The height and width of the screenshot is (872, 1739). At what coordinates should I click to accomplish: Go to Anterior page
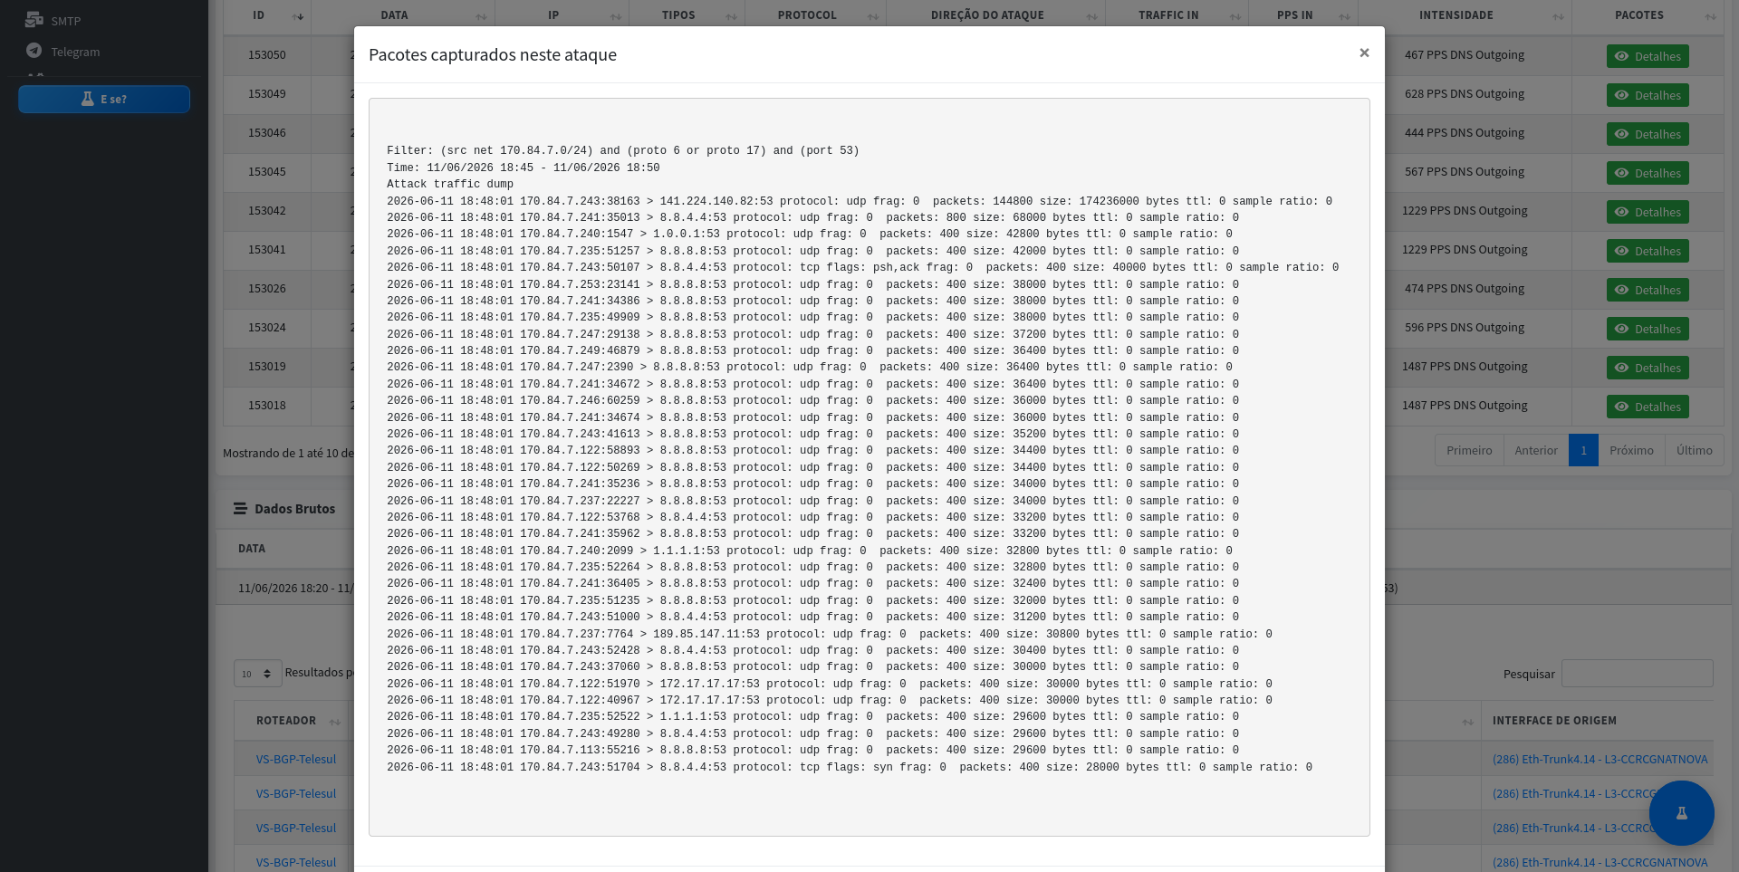point(1536,450)
